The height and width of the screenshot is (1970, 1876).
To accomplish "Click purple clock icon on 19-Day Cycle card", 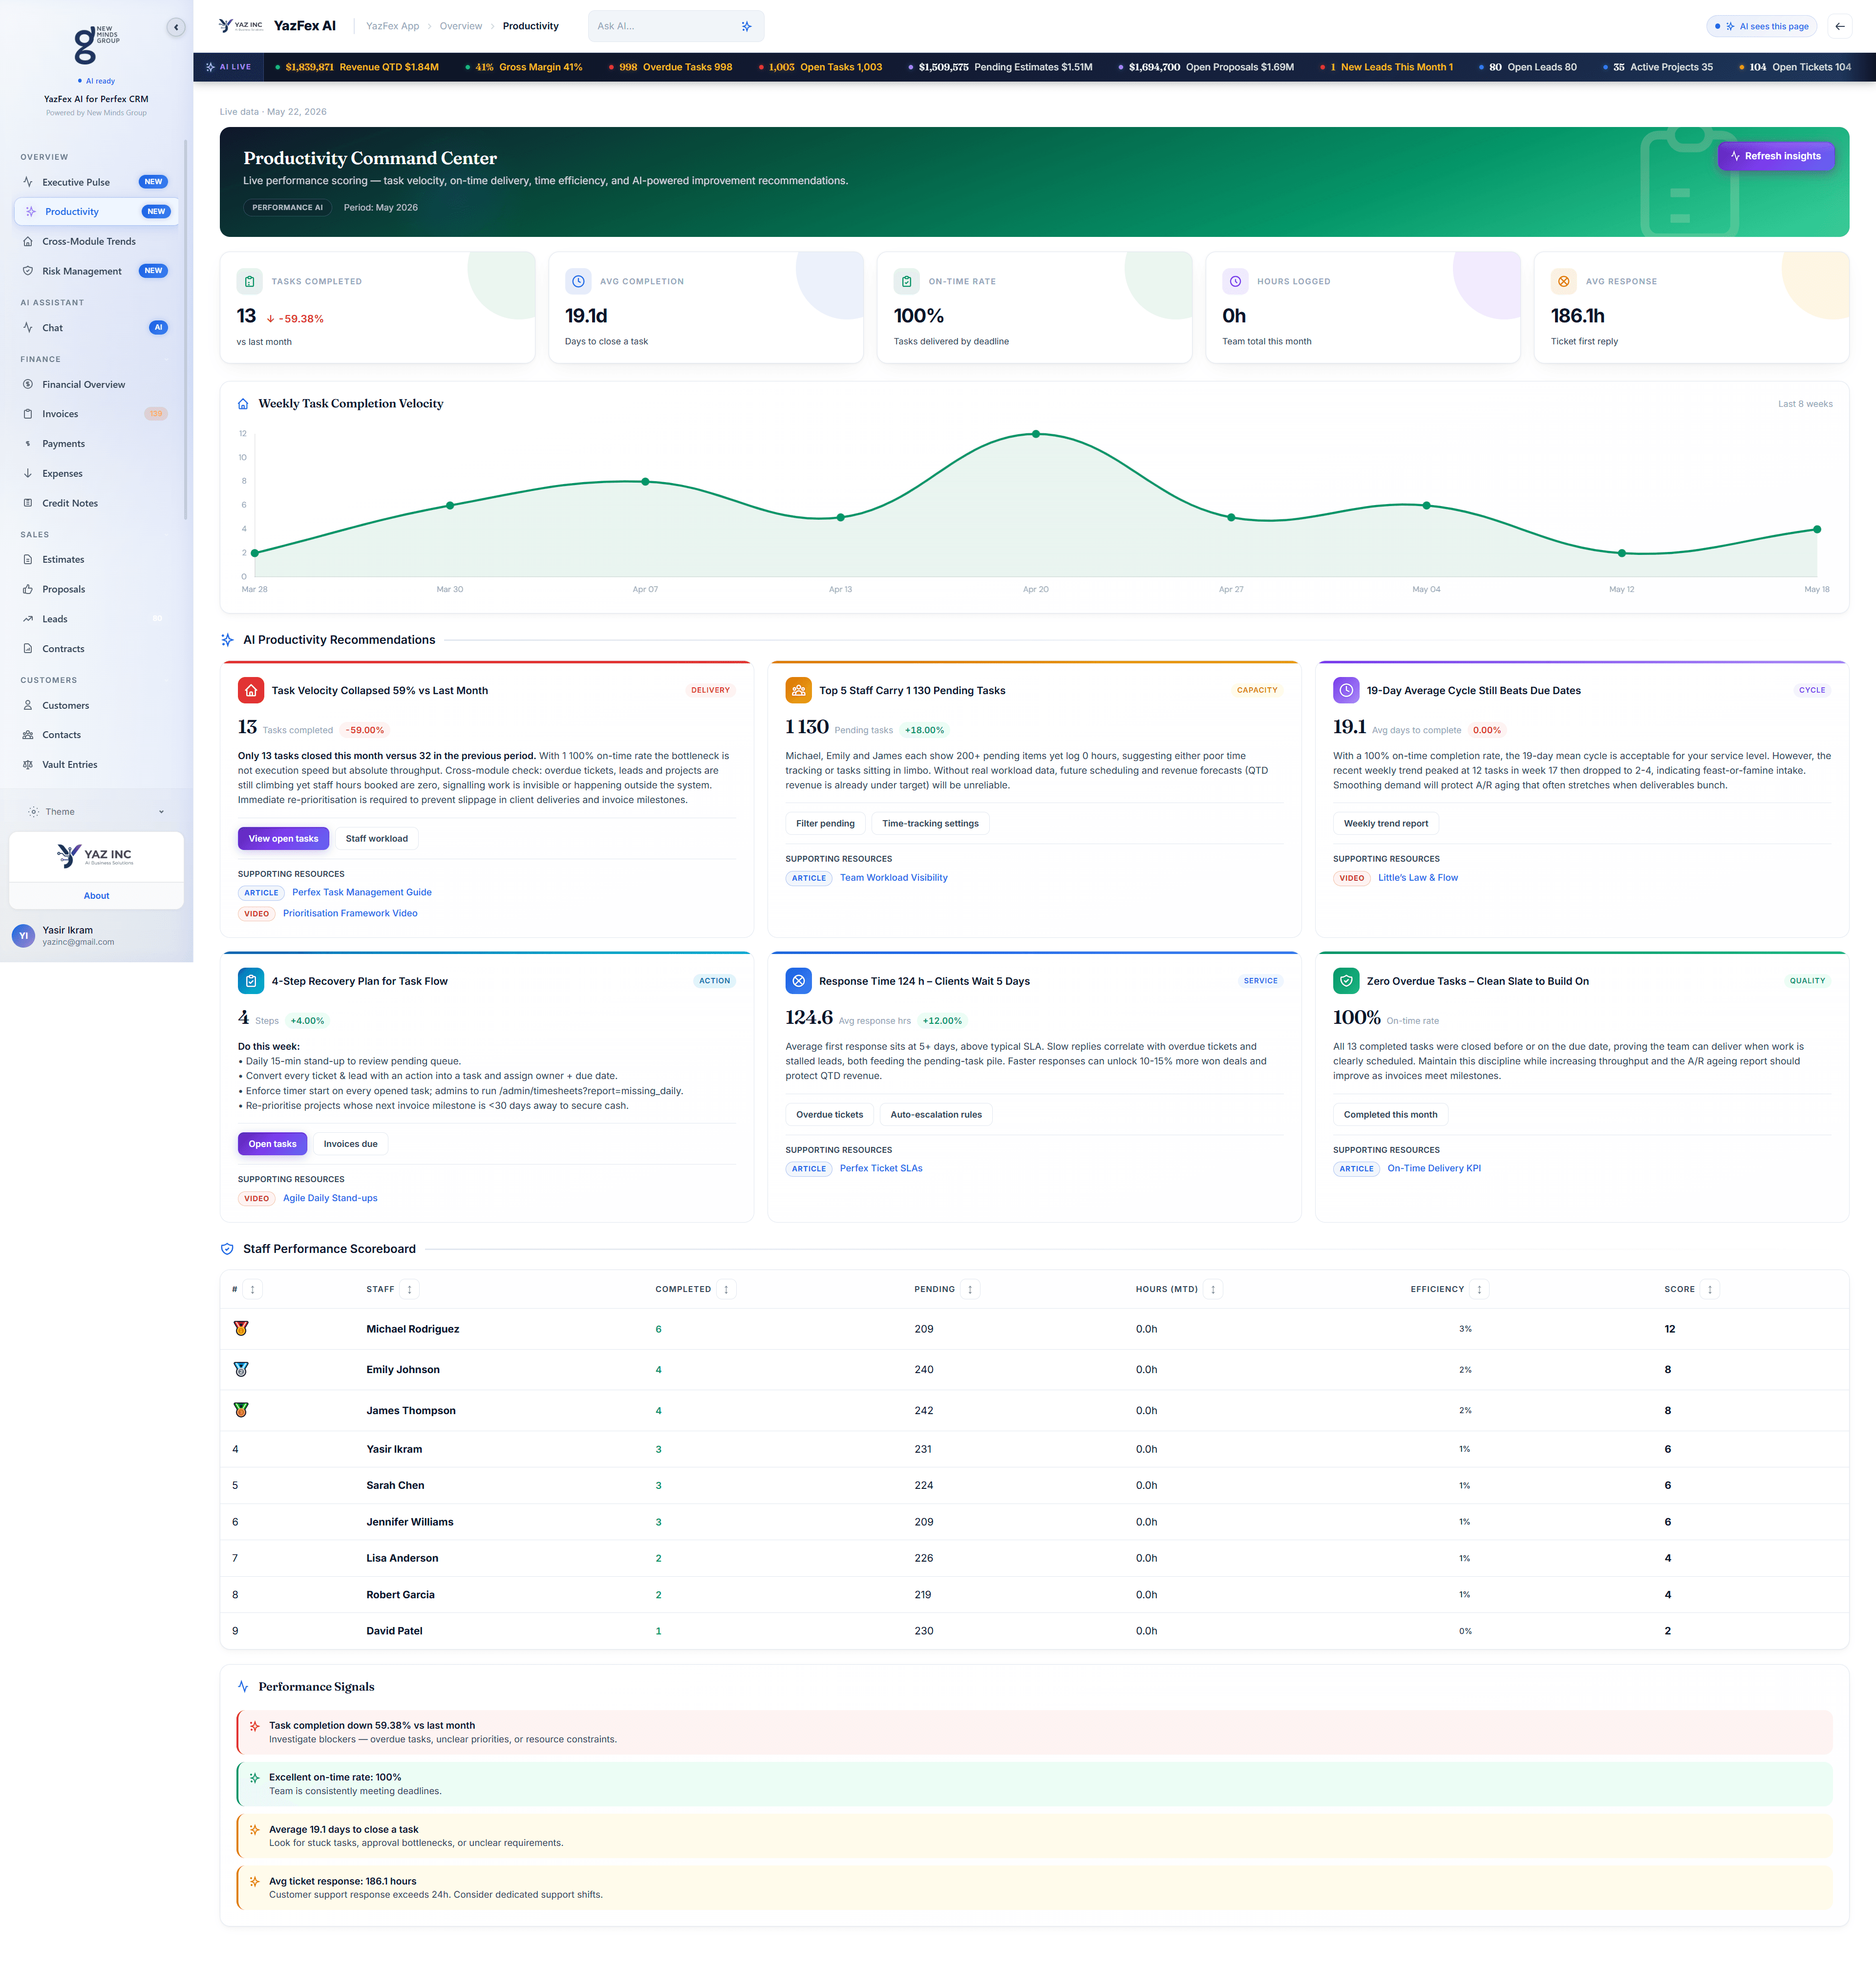I will 1346,690.
